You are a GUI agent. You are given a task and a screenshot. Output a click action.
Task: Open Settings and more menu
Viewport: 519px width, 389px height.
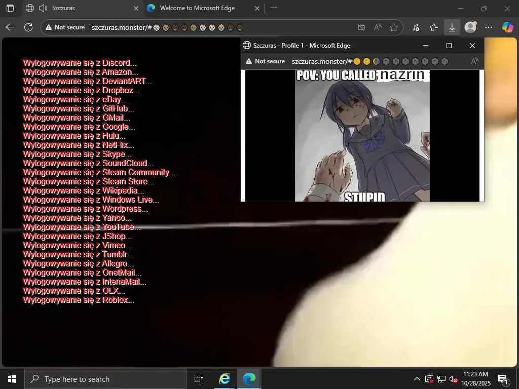(x=489, y=27)
